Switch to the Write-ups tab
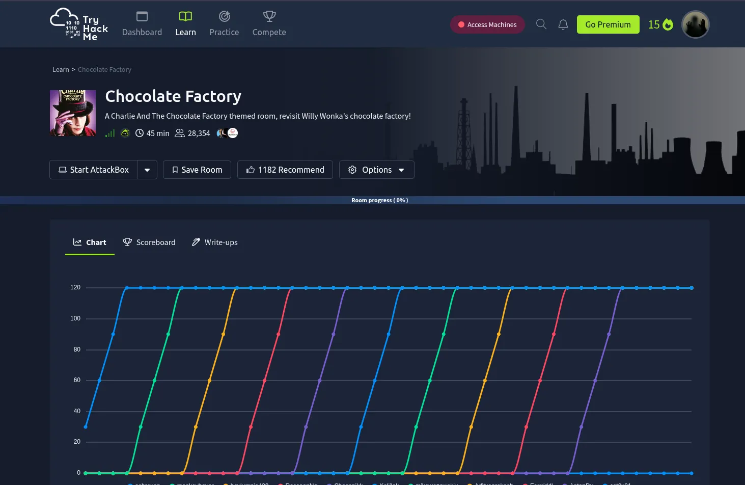 (x=214, y=242)
